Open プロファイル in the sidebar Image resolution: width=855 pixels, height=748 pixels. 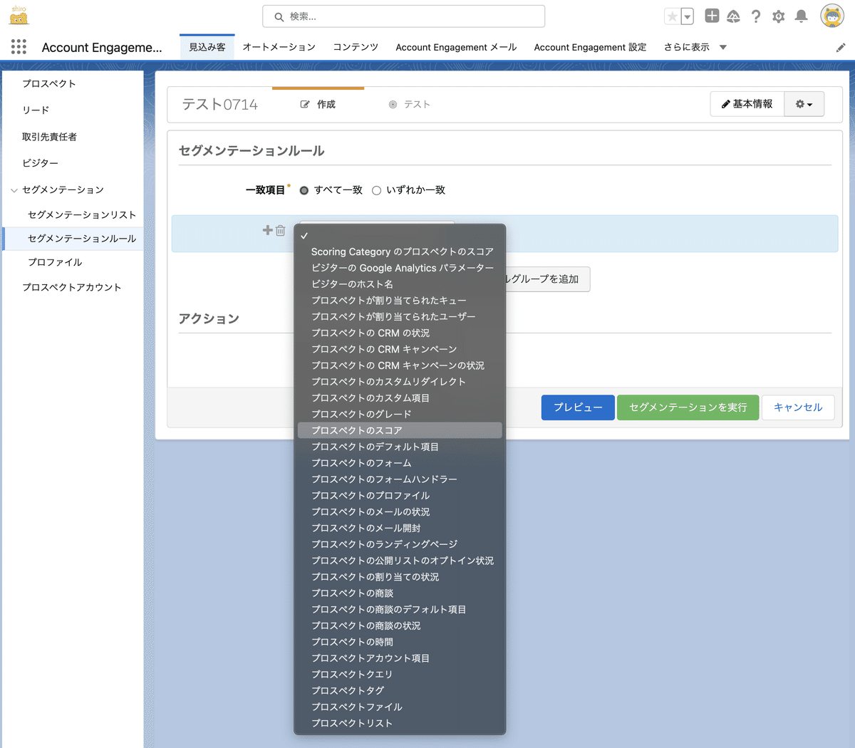[x=56, y=262]
